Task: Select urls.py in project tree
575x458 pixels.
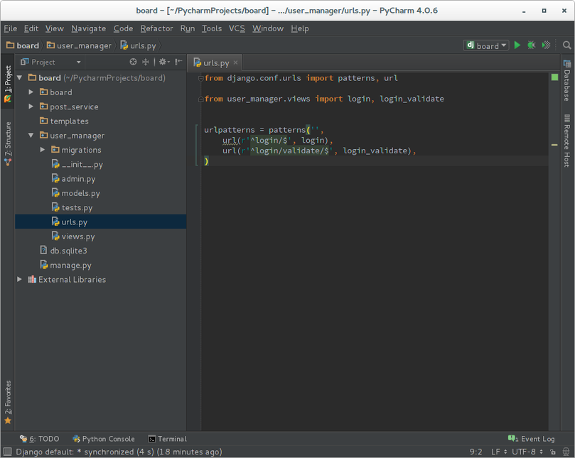Action: pos(100,222)
